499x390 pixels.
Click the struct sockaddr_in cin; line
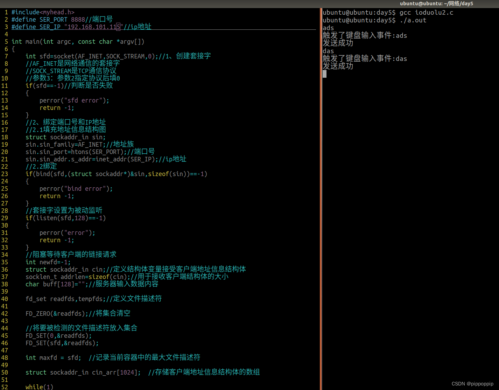pos(135,270)
